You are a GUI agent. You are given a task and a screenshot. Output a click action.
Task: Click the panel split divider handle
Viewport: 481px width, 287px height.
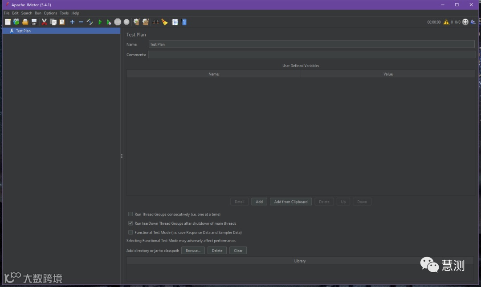pos(122,156)
